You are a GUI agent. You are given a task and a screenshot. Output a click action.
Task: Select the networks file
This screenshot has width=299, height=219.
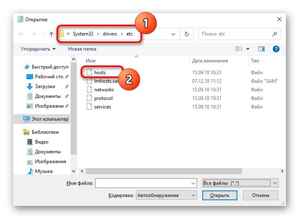point(104,90)
